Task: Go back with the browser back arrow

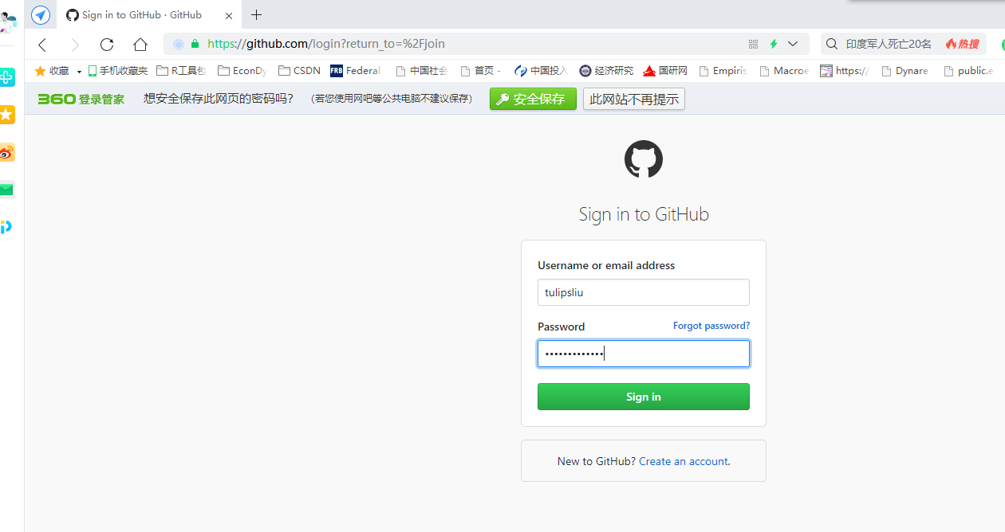Action: pyautogui.click(x=42, y=45)
